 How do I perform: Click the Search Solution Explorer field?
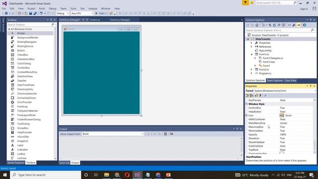[x=278, y=30]
